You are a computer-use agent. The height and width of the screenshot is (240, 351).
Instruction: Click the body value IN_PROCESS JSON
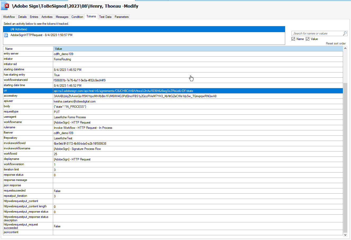click(x=70, y=107)
